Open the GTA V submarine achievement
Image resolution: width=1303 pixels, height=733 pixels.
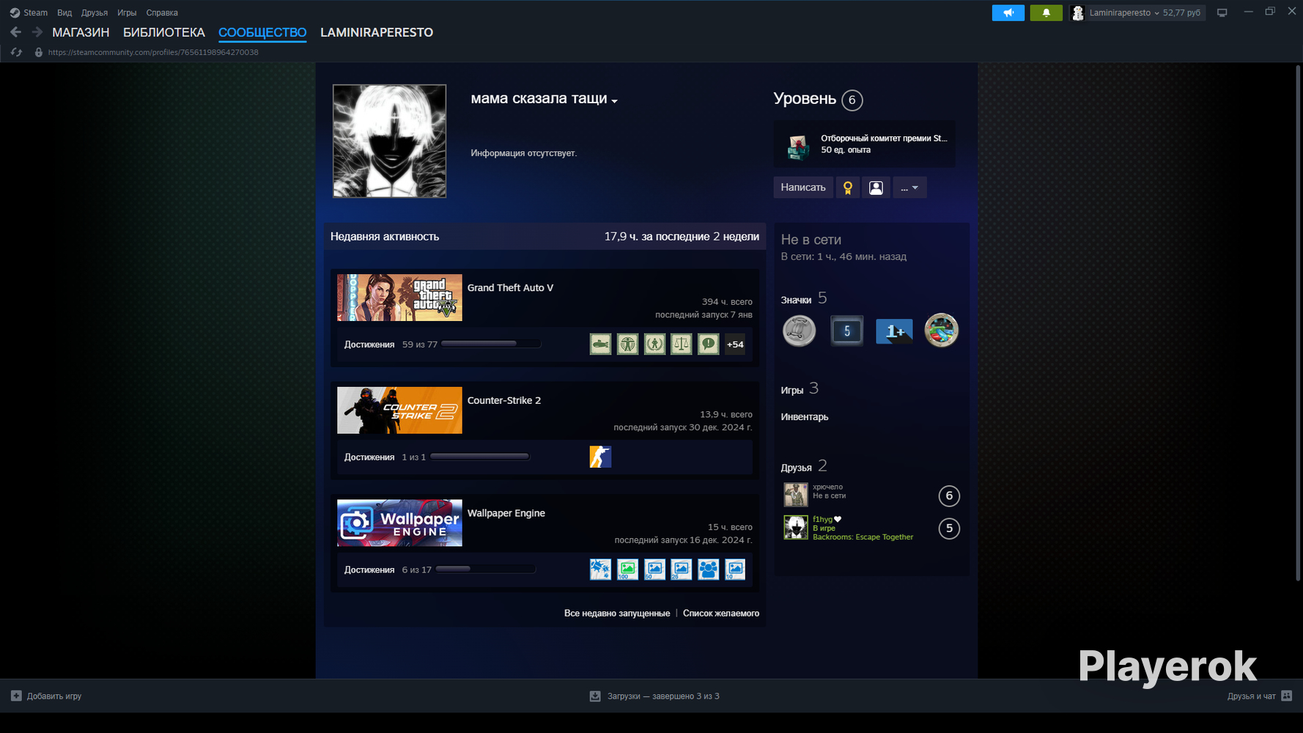click(x=600, y=344)
